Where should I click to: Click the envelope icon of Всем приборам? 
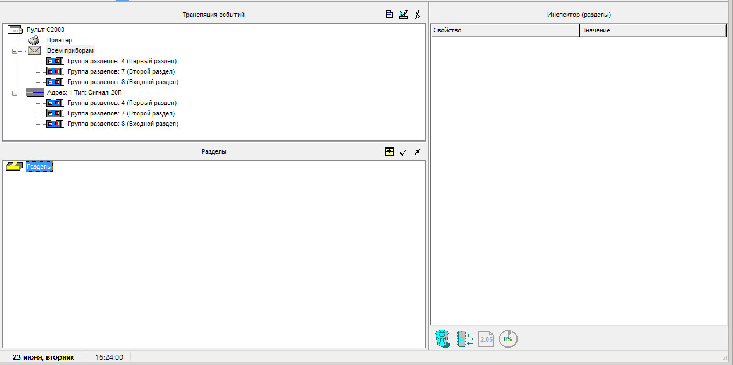(x=34, y=50)
